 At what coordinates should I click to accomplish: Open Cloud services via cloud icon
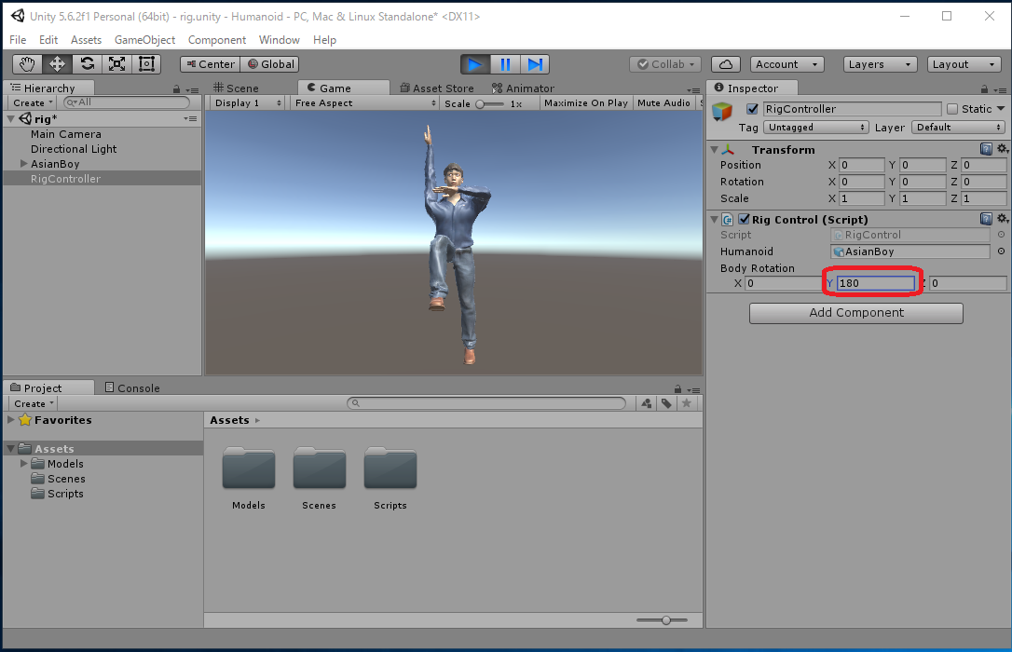[726, 64]
